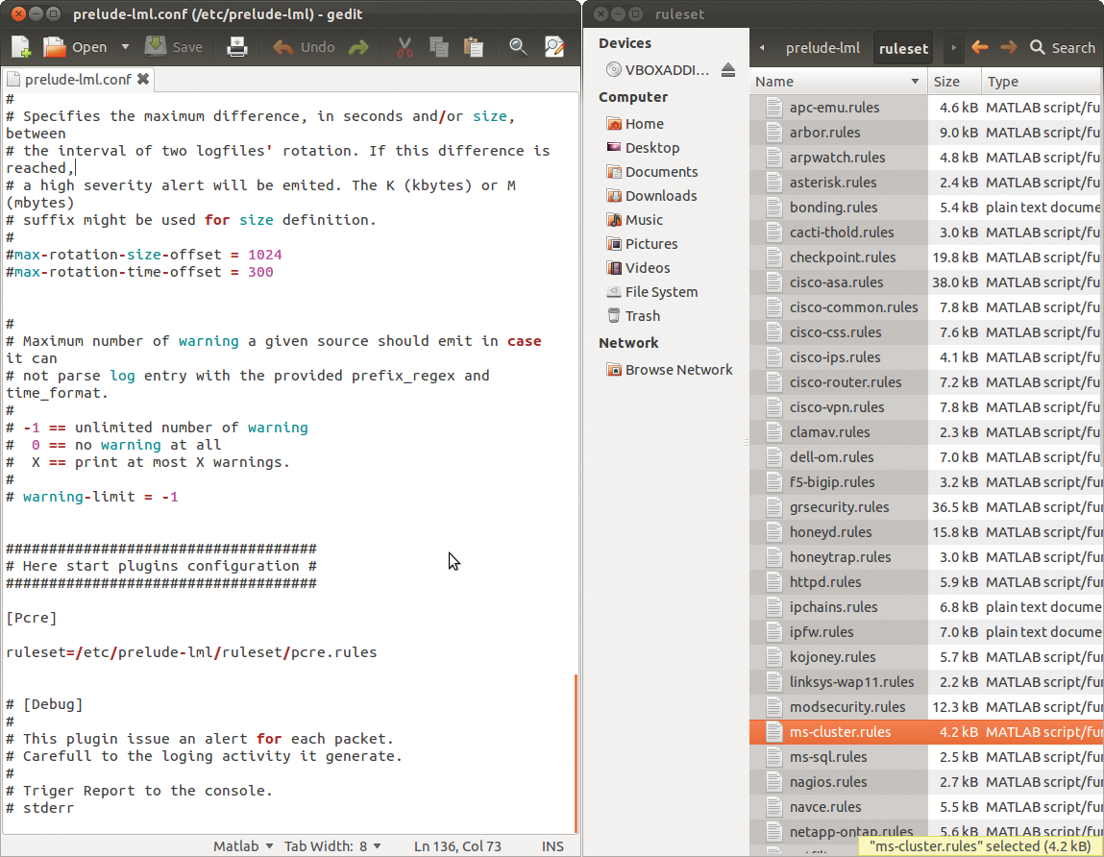The image size is (1104, 857).
Task: Open the VBOXADDI device in sidebar
Action: (x=657, y=70)
